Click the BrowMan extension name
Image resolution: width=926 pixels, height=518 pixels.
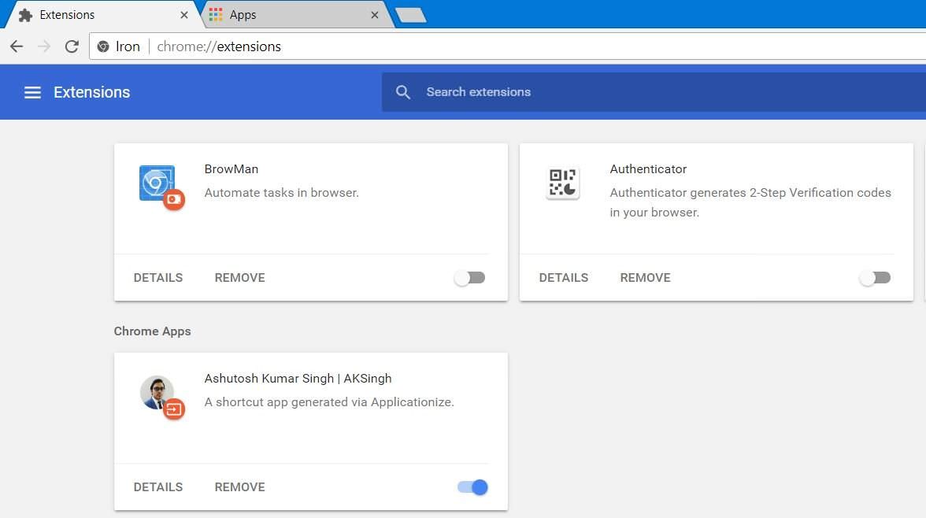[231, 169]
